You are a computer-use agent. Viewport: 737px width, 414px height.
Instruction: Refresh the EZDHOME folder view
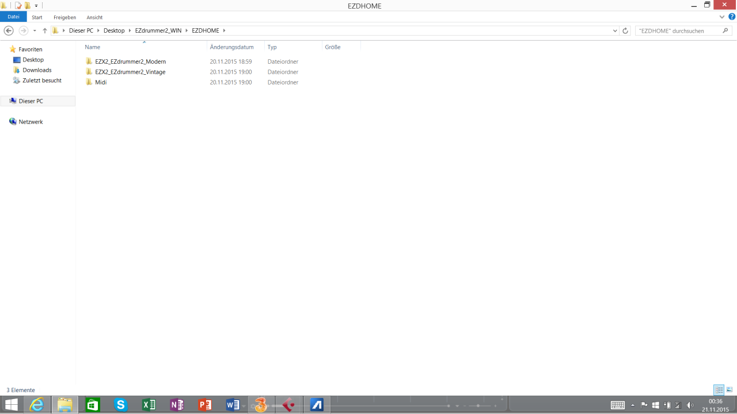(x=625, y=30)
